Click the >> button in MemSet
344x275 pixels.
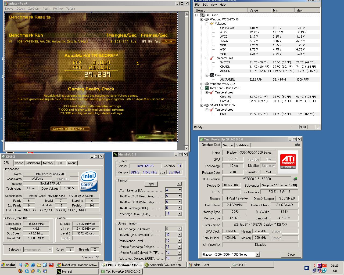coord(179,184)
